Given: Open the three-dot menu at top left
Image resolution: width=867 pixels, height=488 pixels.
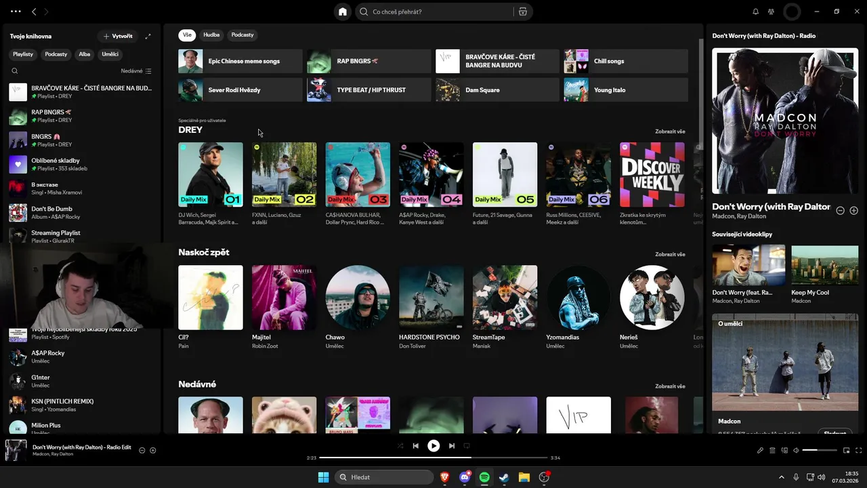Looking at the screenshot, I should (16, 12).
